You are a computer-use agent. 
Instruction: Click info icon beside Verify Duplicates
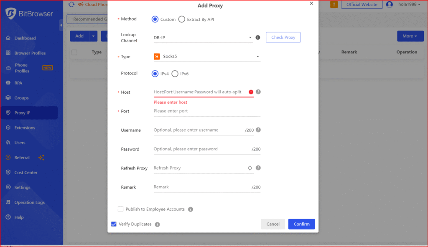coord(158,225)
